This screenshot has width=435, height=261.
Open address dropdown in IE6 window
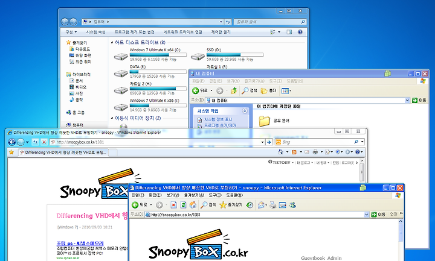coord(366,215)
